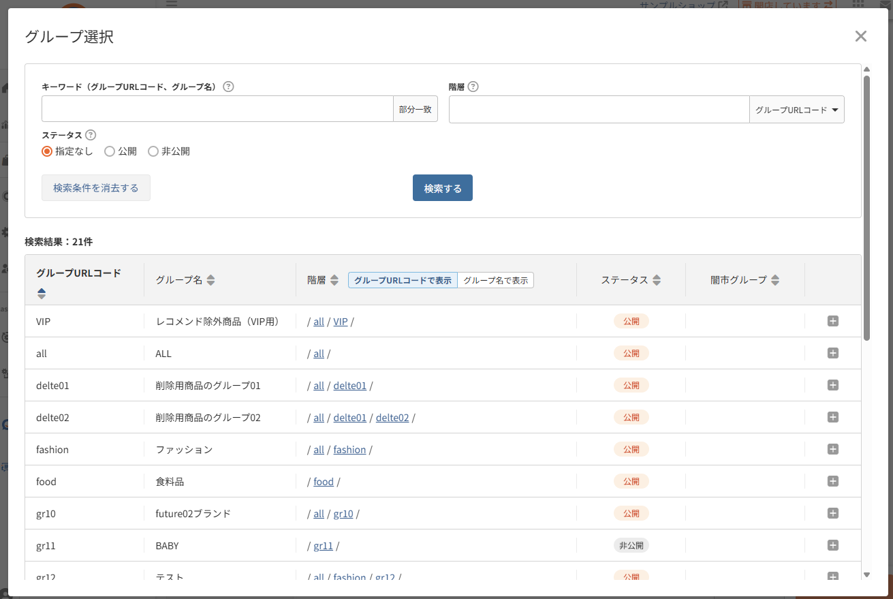Click group name future02ブランド
The height and width of the screenshot is (599, 893).
tap(193, 514)
